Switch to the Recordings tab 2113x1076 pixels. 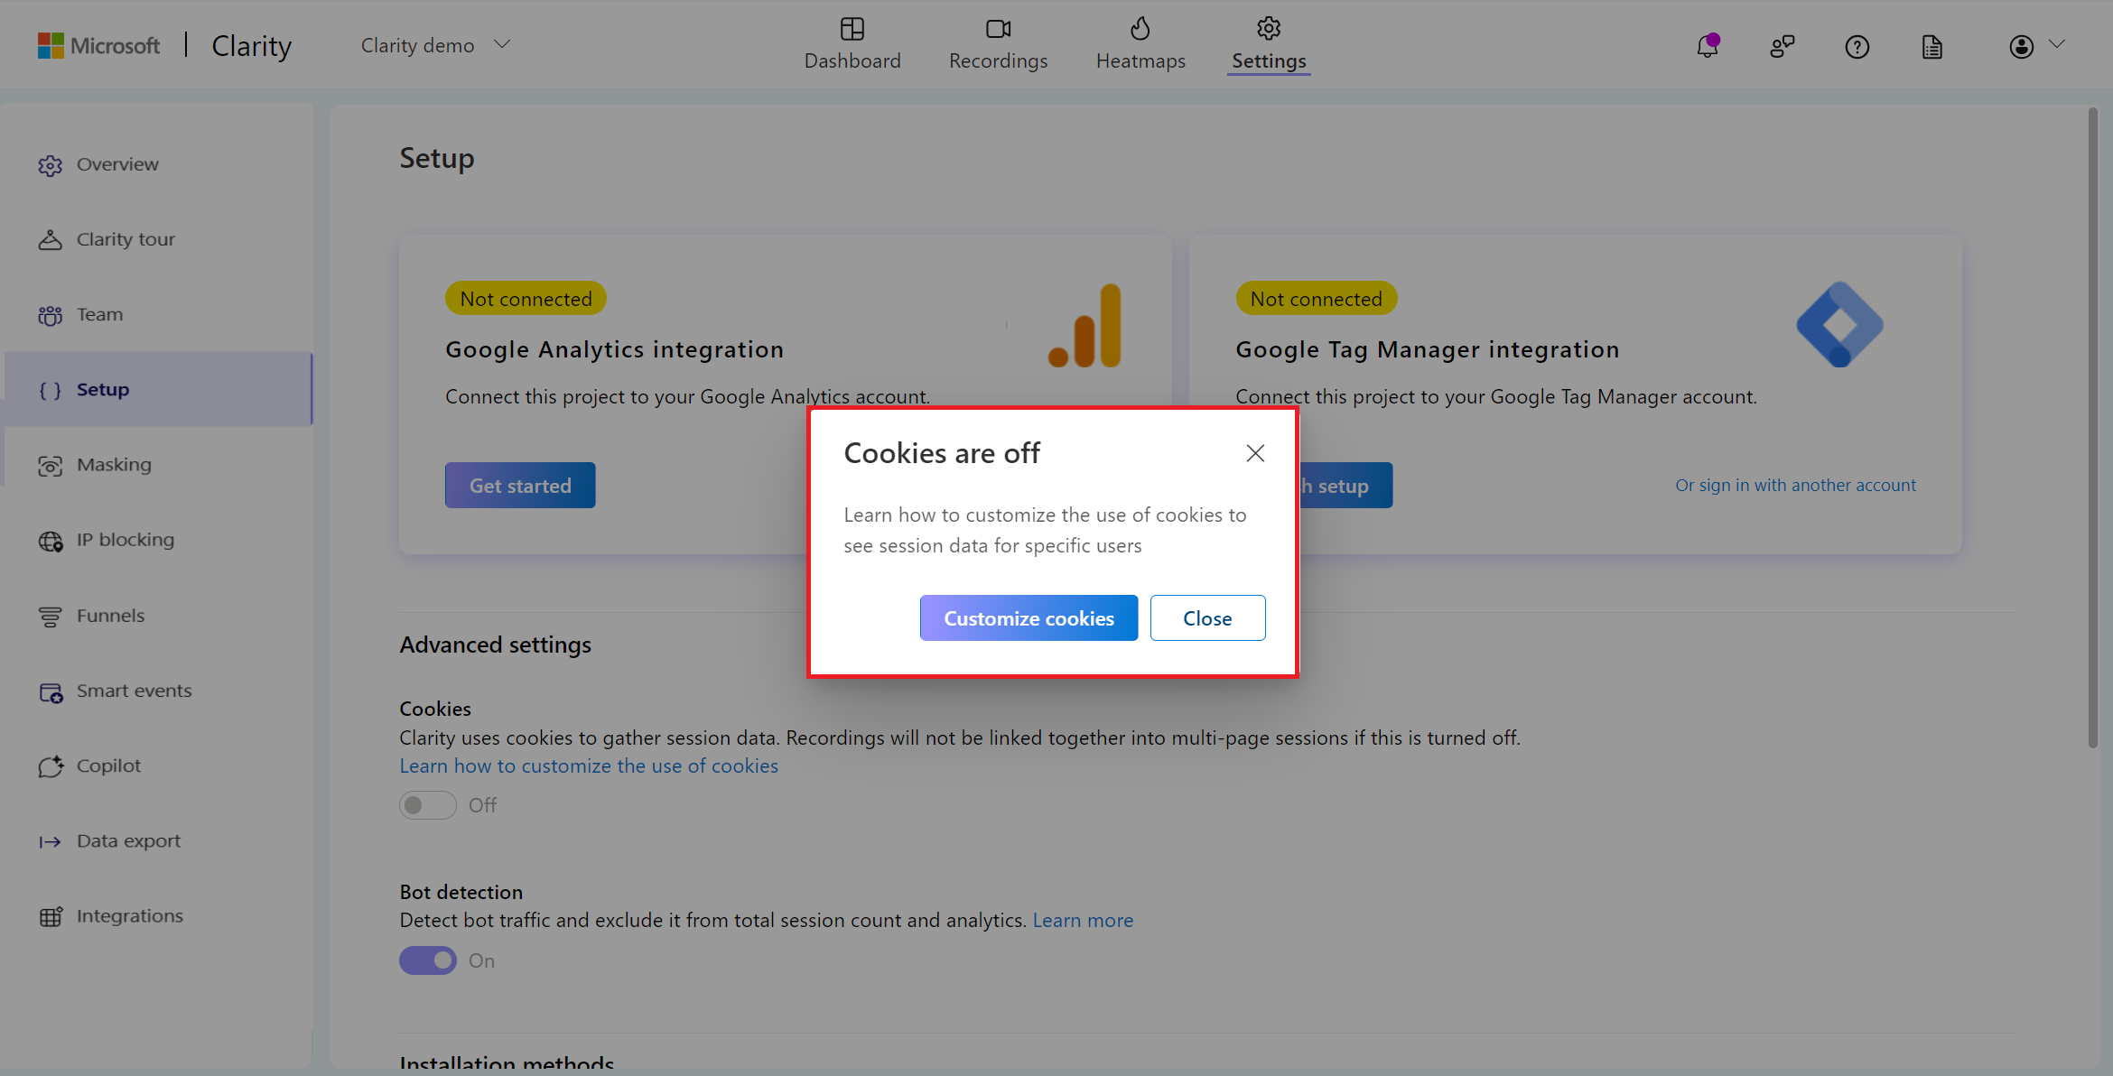coord(998,45)
